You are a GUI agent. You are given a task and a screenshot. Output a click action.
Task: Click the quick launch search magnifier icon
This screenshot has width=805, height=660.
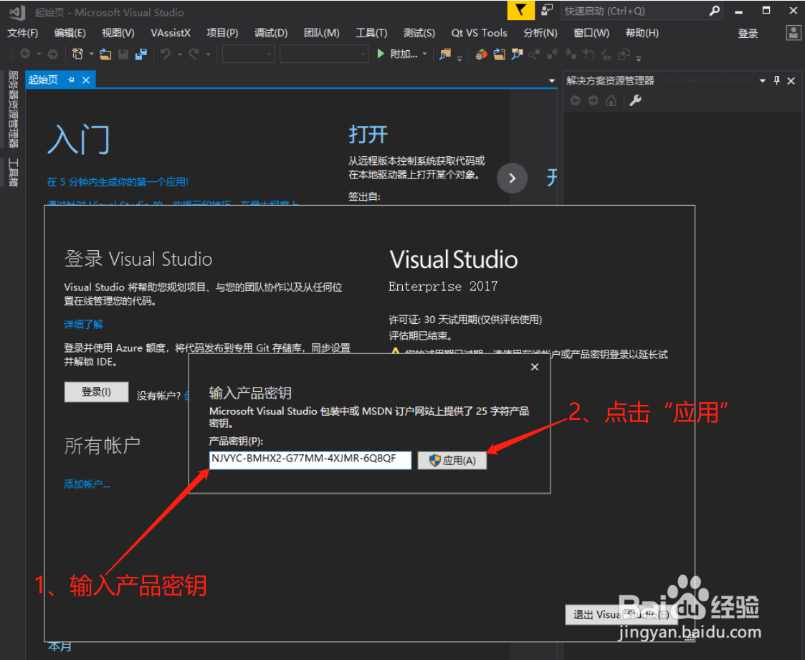714,11
